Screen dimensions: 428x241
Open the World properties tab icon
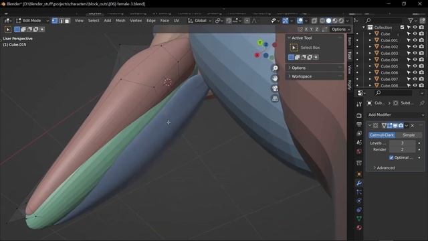(x=359, y=151)
